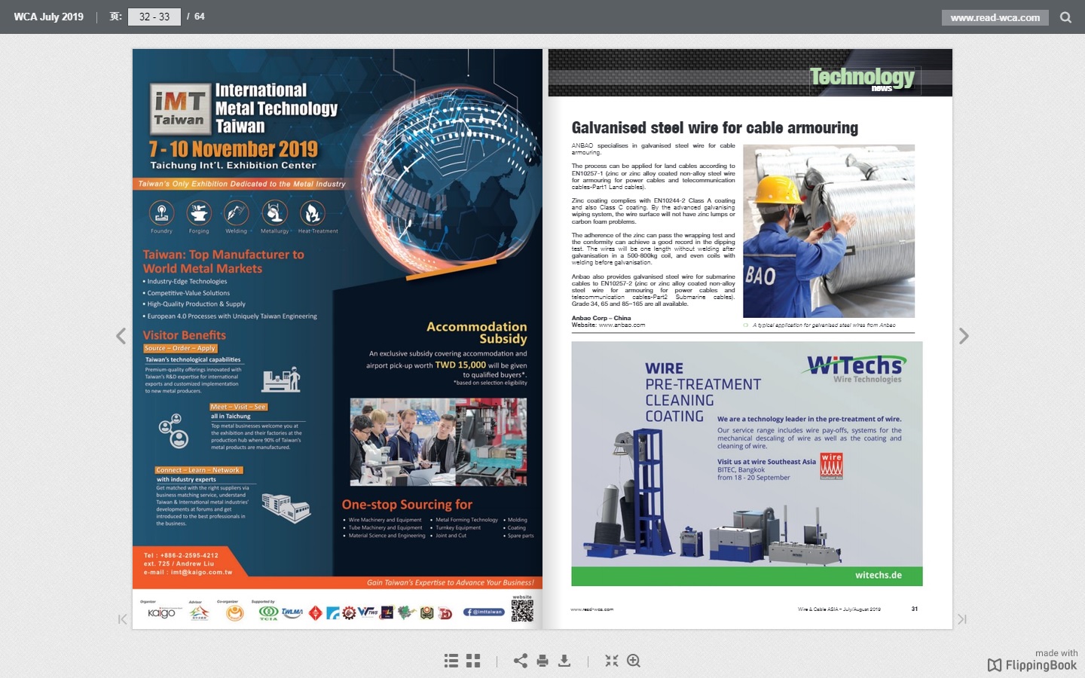
Task: Click the QR code on the IMT ad
Action: click(x=522, y=610)
